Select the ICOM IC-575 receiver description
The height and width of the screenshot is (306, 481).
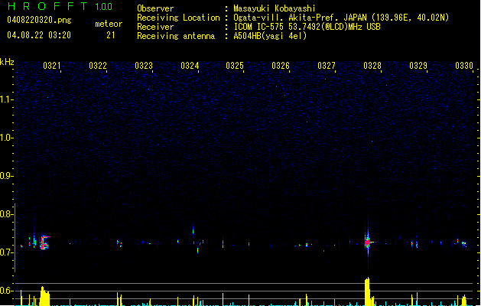[307, 27]
